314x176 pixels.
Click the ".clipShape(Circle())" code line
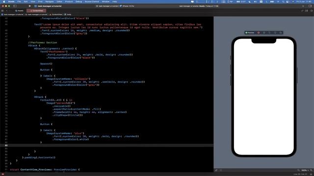68,115
